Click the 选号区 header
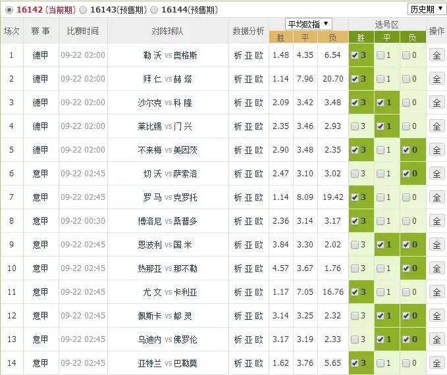The width and height of the screenshot is (447, 375). tap(387, 25)
